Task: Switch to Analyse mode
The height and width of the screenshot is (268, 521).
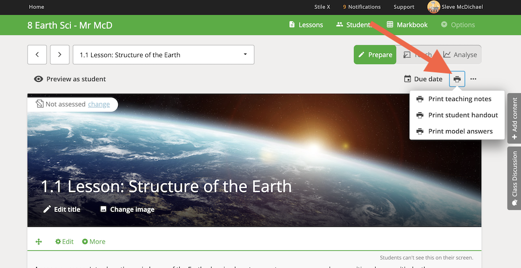Action: pyautogui.click(x=460, y=55)
